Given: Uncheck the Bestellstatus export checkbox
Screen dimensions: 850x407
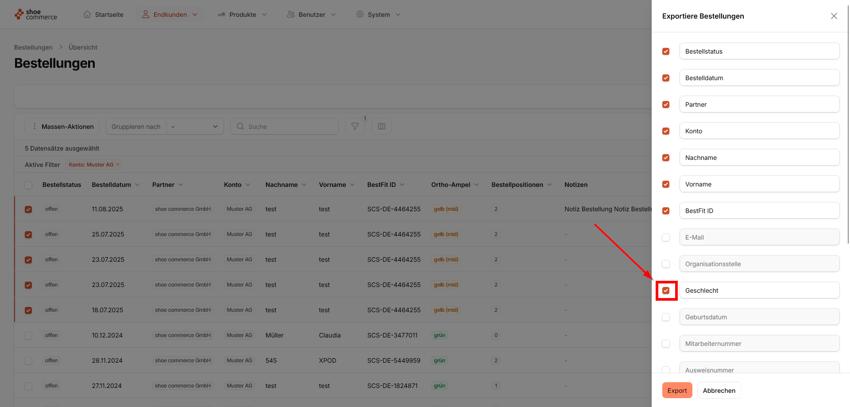Looking at the screenshot, I should tap(666, 51).
